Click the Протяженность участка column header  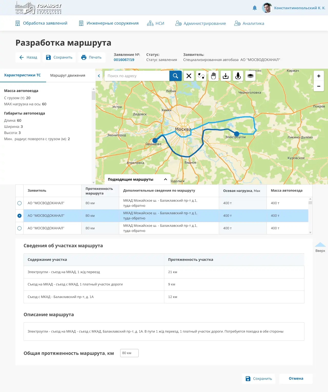point(234,260)
